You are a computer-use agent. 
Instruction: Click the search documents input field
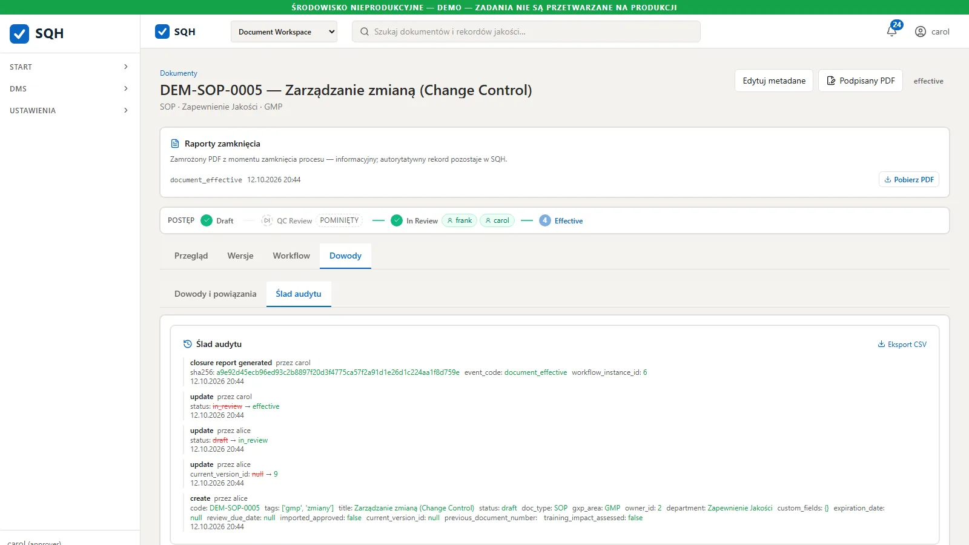pos(526,31)
